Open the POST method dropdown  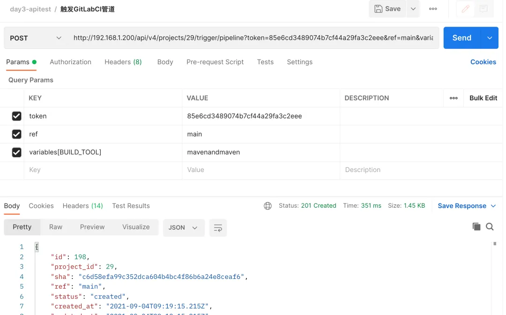pyautogui.click(x=35, y=38)
